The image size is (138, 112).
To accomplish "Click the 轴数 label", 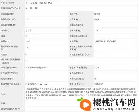I will 3,36.
